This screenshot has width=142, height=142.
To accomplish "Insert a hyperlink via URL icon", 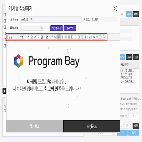I will click(x=94, y=37).
